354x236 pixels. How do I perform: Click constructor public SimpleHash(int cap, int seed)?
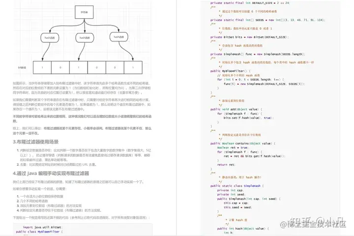(249, 199)
